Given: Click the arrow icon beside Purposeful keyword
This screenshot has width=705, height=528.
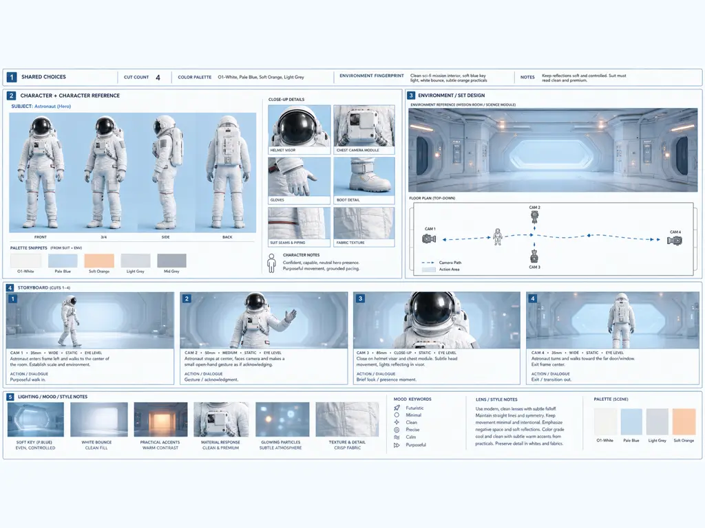Looking at the screenshot, I should [397, 445].
